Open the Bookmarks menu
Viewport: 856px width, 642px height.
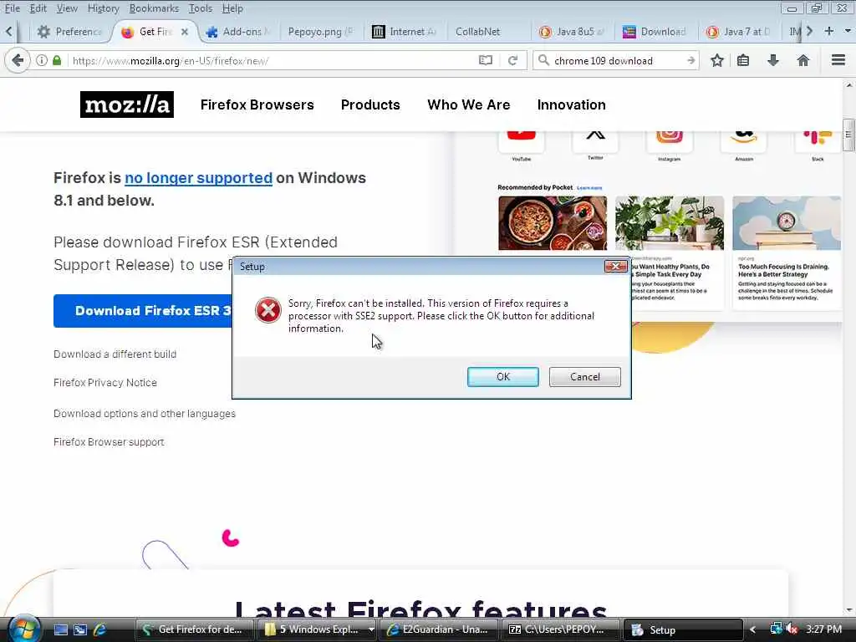tap(154, 8)
